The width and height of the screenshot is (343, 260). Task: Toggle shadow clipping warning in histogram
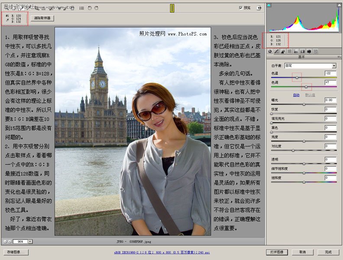click(269, 5)
